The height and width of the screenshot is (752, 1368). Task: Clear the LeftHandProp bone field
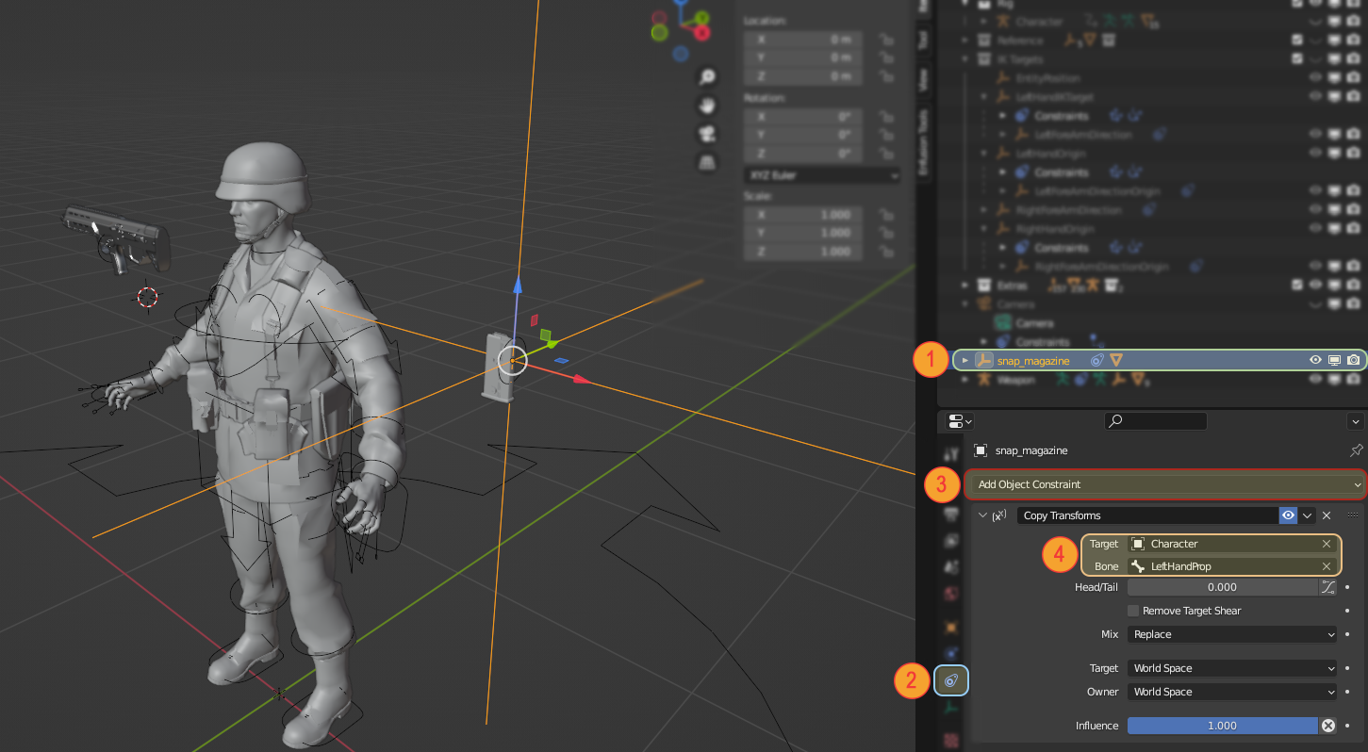point(1327,566)
